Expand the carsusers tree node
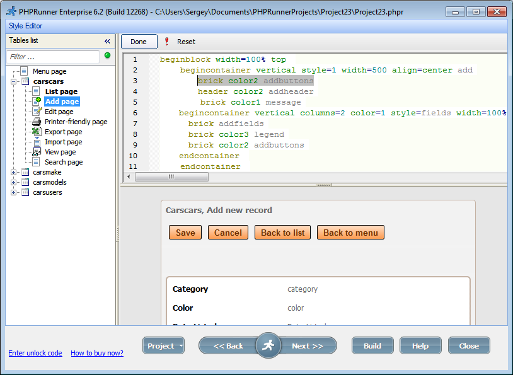The width and height of the screenshot is (513, 375). pyautogui.click(x=13, y=192)
